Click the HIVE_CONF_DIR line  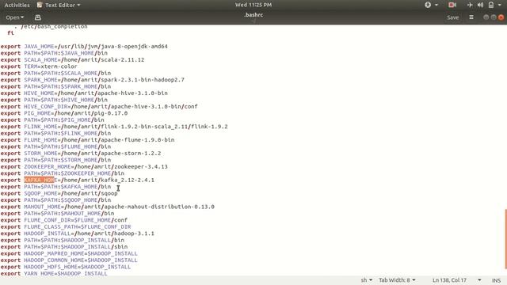click(99, 107)
